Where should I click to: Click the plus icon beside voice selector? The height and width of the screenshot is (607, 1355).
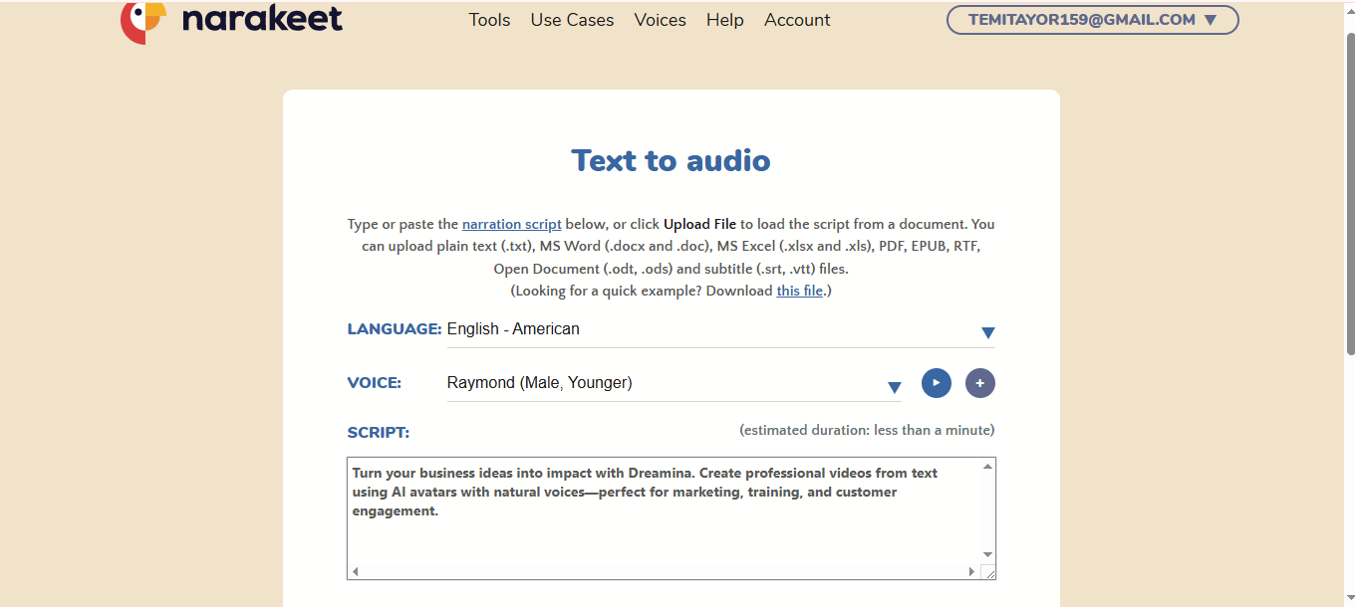[980, 383]
